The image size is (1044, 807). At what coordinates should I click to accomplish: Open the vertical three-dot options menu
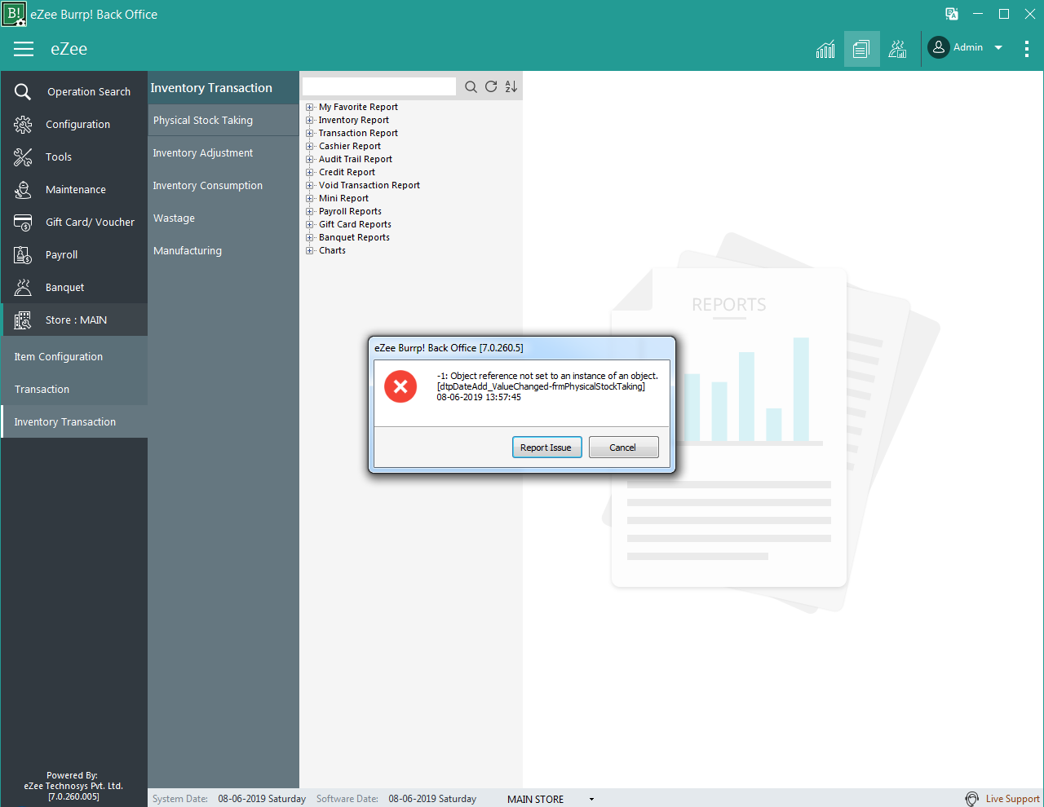coord(1026,48)
